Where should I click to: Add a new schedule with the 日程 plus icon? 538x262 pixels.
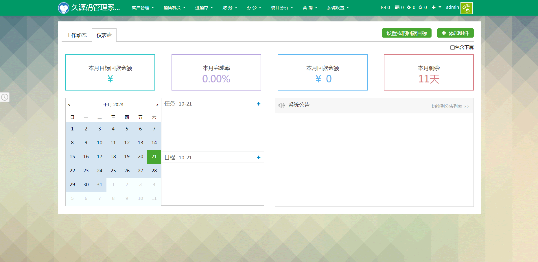pos(259,157)
